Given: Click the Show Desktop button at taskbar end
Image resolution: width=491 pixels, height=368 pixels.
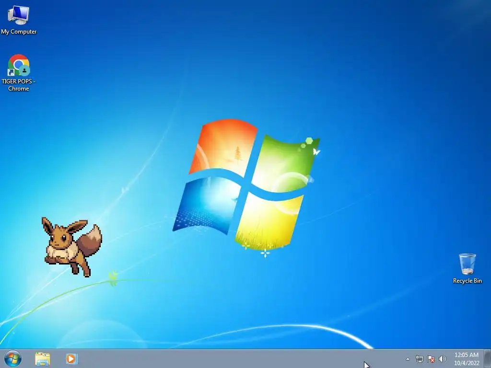Looking at the screenshot, I should tap(488, 358).
